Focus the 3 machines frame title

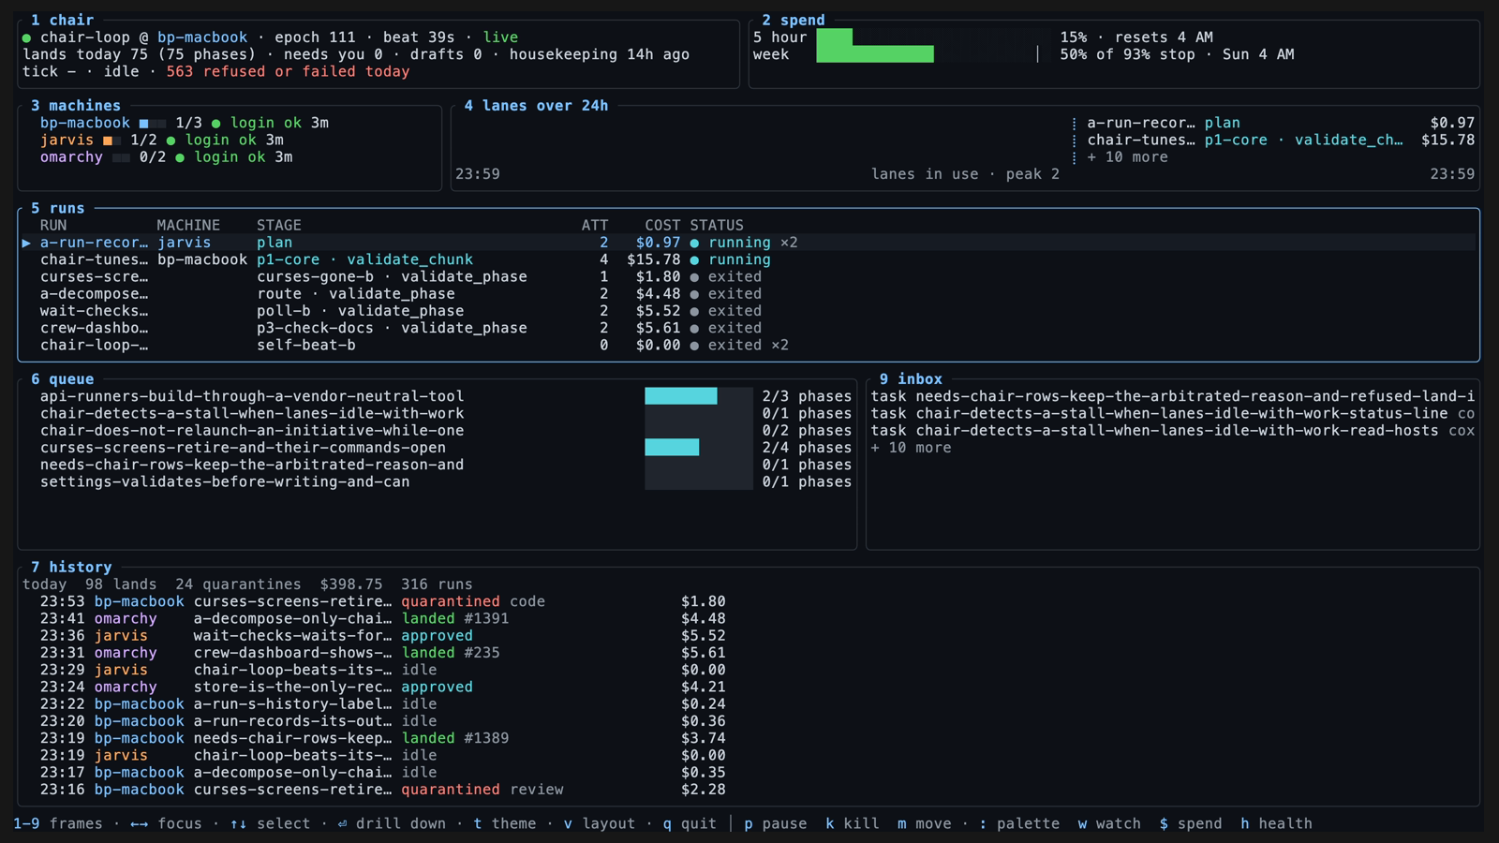point(75,106)
